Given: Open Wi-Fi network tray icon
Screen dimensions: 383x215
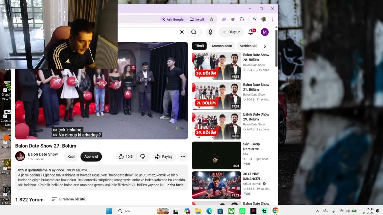Looking at the screenshot, I should click(341, 211).
